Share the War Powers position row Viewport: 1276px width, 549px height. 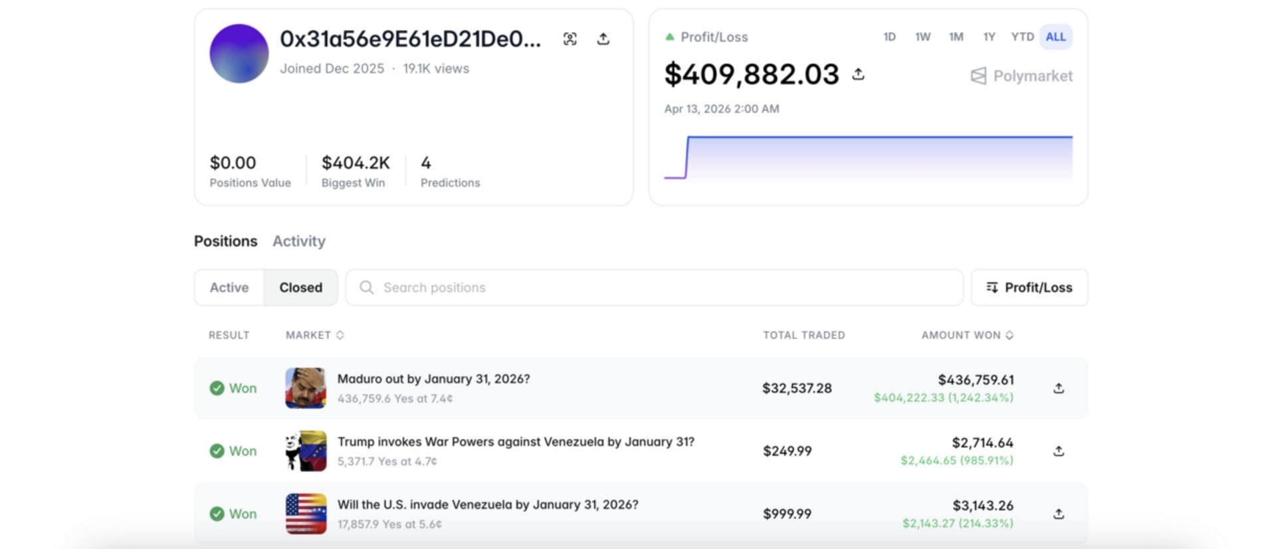1058,451
